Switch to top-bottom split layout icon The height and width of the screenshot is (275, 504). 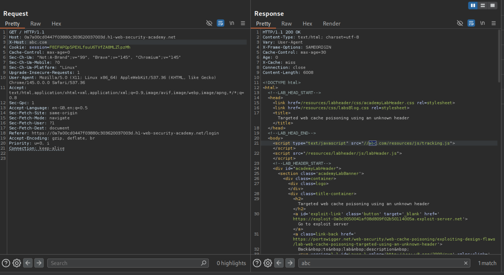click(x=483, y=5)
